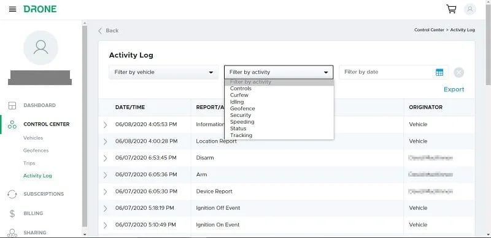Click Control Center in breadcrumb
Screen dimensions: 491x238
click(x=429, y=30)
